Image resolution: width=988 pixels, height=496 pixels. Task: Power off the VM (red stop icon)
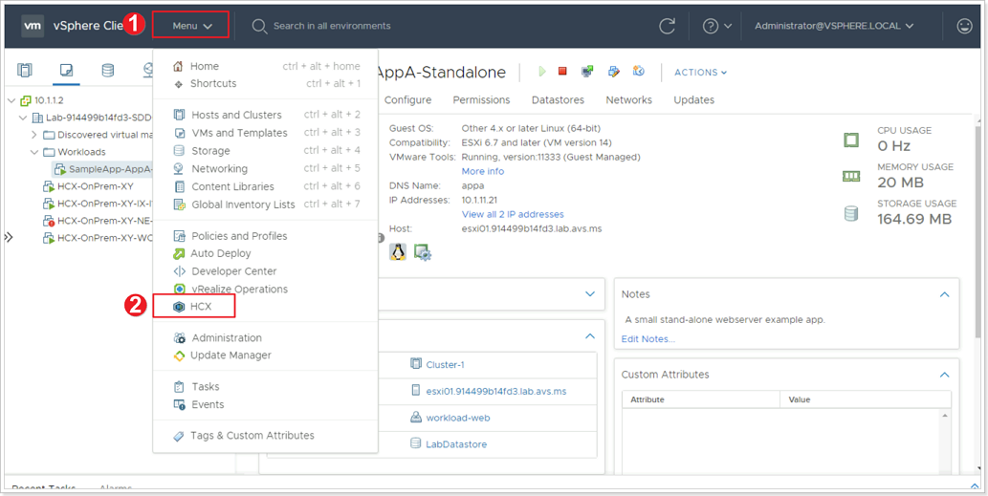562,72
